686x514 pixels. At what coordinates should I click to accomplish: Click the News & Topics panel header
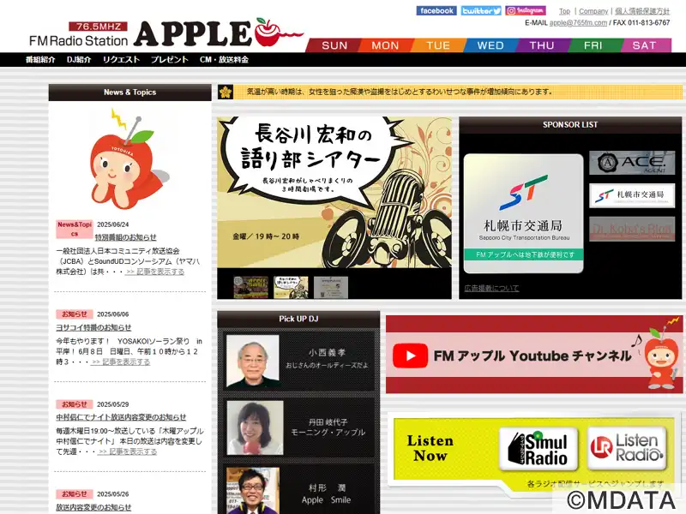[x=130, y=93]
